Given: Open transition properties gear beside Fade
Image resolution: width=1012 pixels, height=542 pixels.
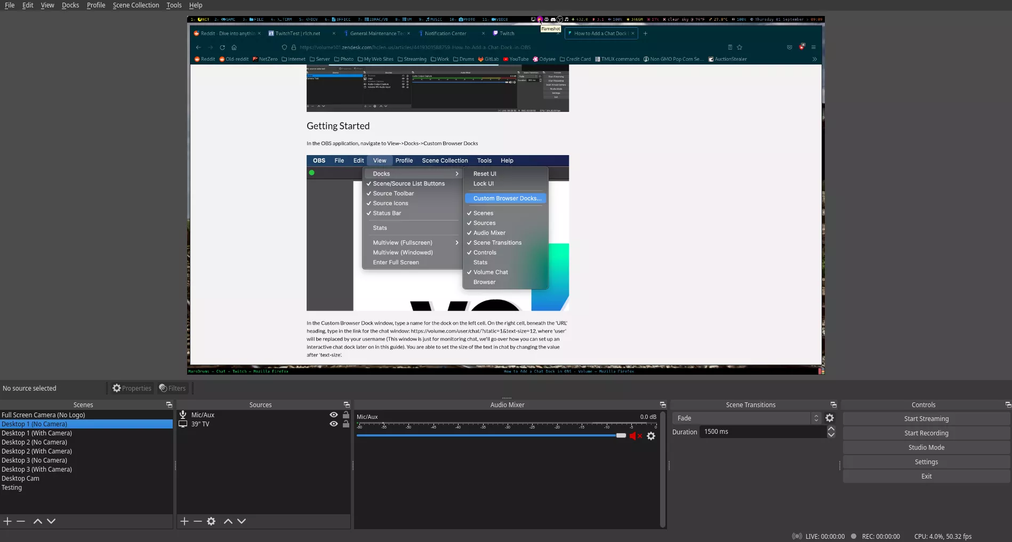Looking at the screenshot, I should tap(830, 418).
